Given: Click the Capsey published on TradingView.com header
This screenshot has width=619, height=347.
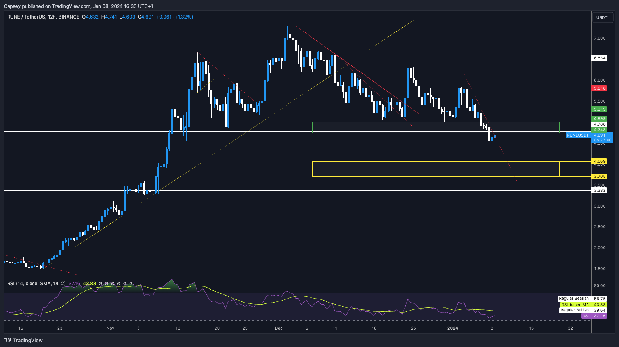Looking at the screenshot, I should (x=78, y=6).
